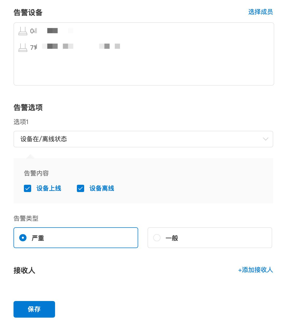Click the router icon beside device 04
Screen dimensions: 294x328
[23, 31]
